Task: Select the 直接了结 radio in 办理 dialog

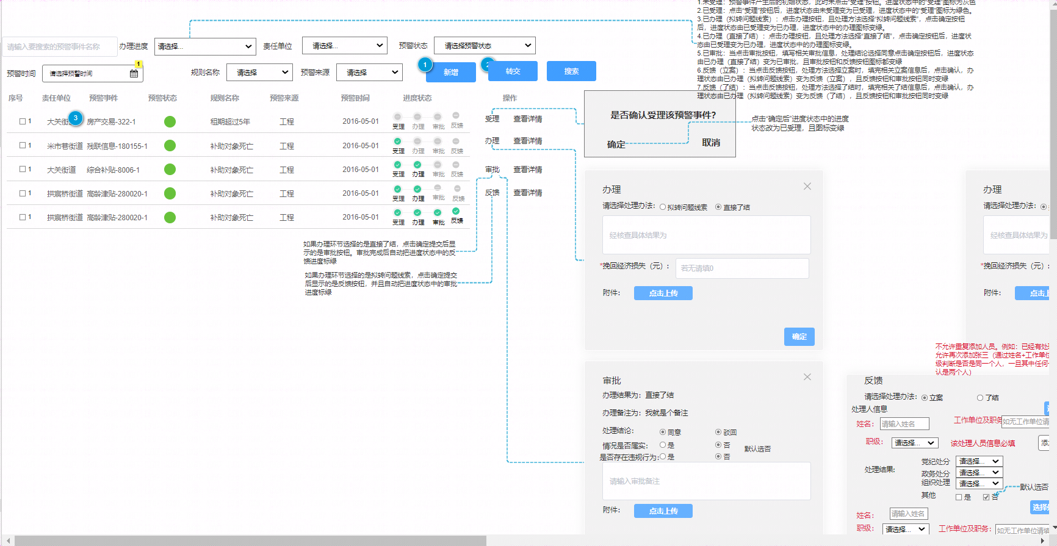Action: (x=718, y=207)
